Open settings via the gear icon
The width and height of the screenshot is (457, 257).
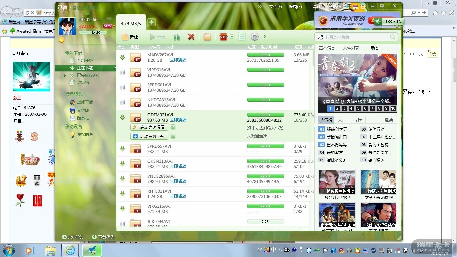255,37
